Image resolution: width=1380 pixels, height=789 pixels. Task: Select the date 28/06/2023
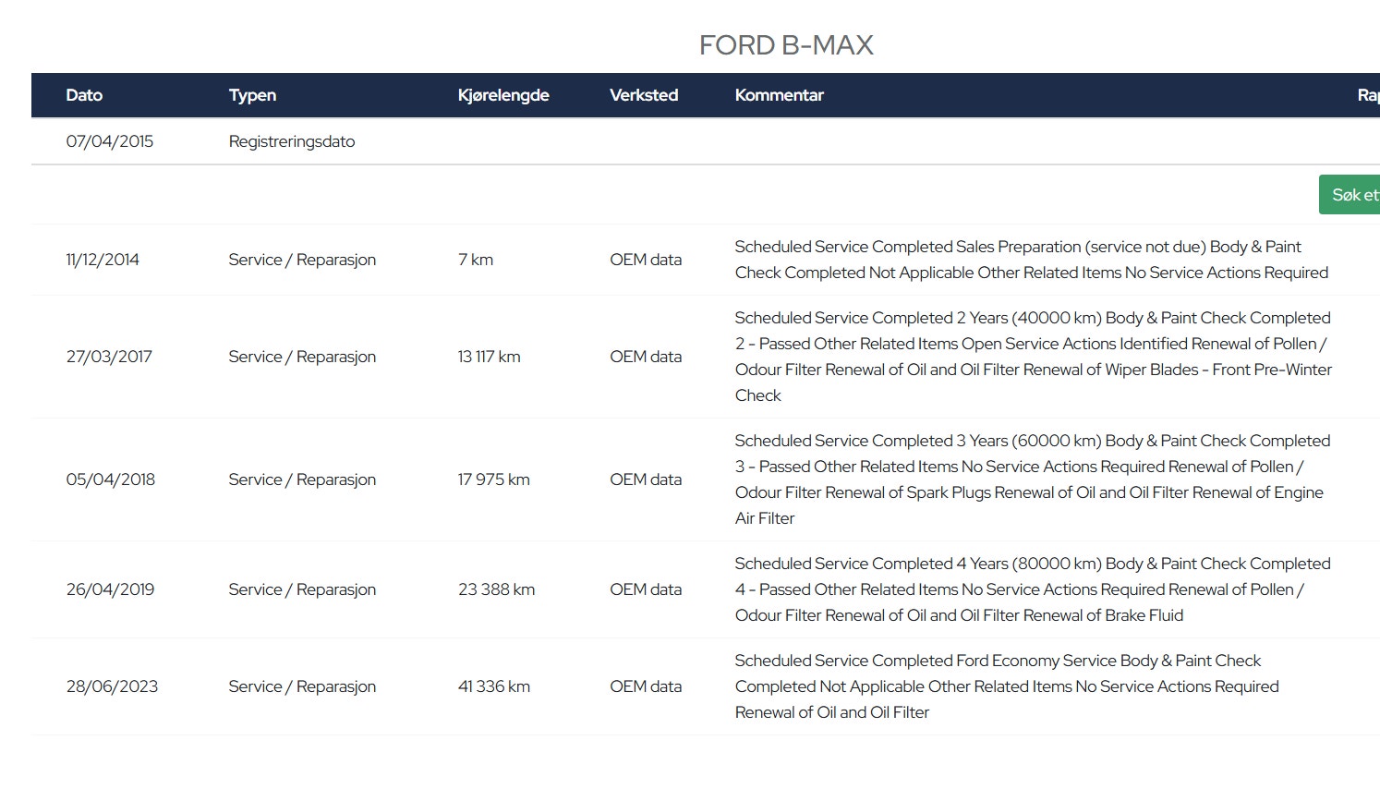click(x=112, y=686)
